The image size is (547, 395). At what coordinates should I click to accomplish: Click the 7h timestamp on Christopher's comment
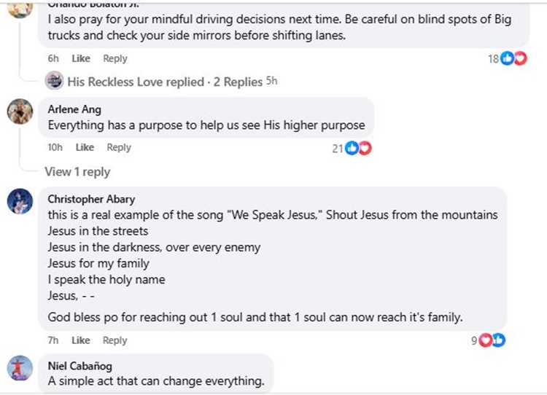(53, 340)
